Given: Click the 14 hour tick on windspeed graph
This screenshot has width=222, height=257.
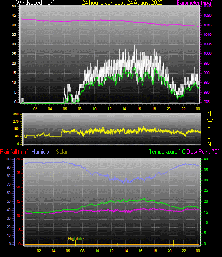Looking at the screenshot, I should click(124, 109).
